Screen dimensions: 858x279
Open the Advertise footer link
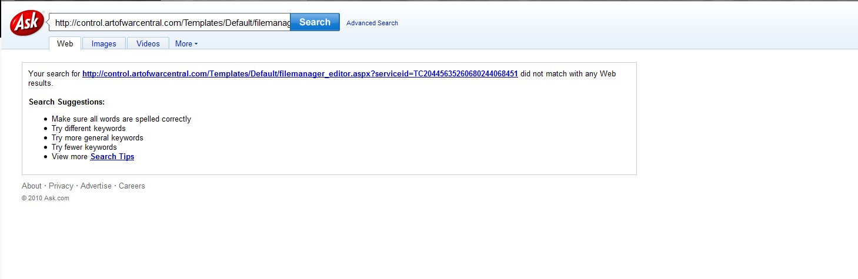pyautogui.click(x=96, y=186)
